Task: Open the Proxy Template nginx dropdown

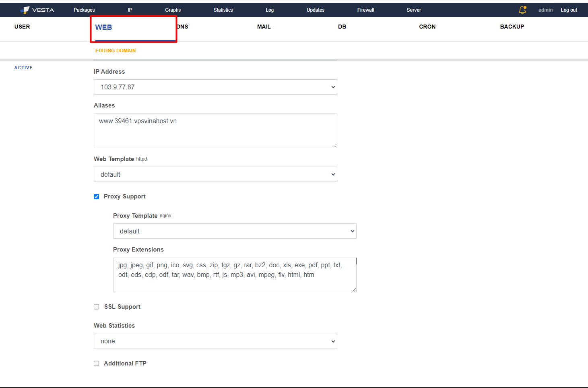Action: (x=235, y=231)
